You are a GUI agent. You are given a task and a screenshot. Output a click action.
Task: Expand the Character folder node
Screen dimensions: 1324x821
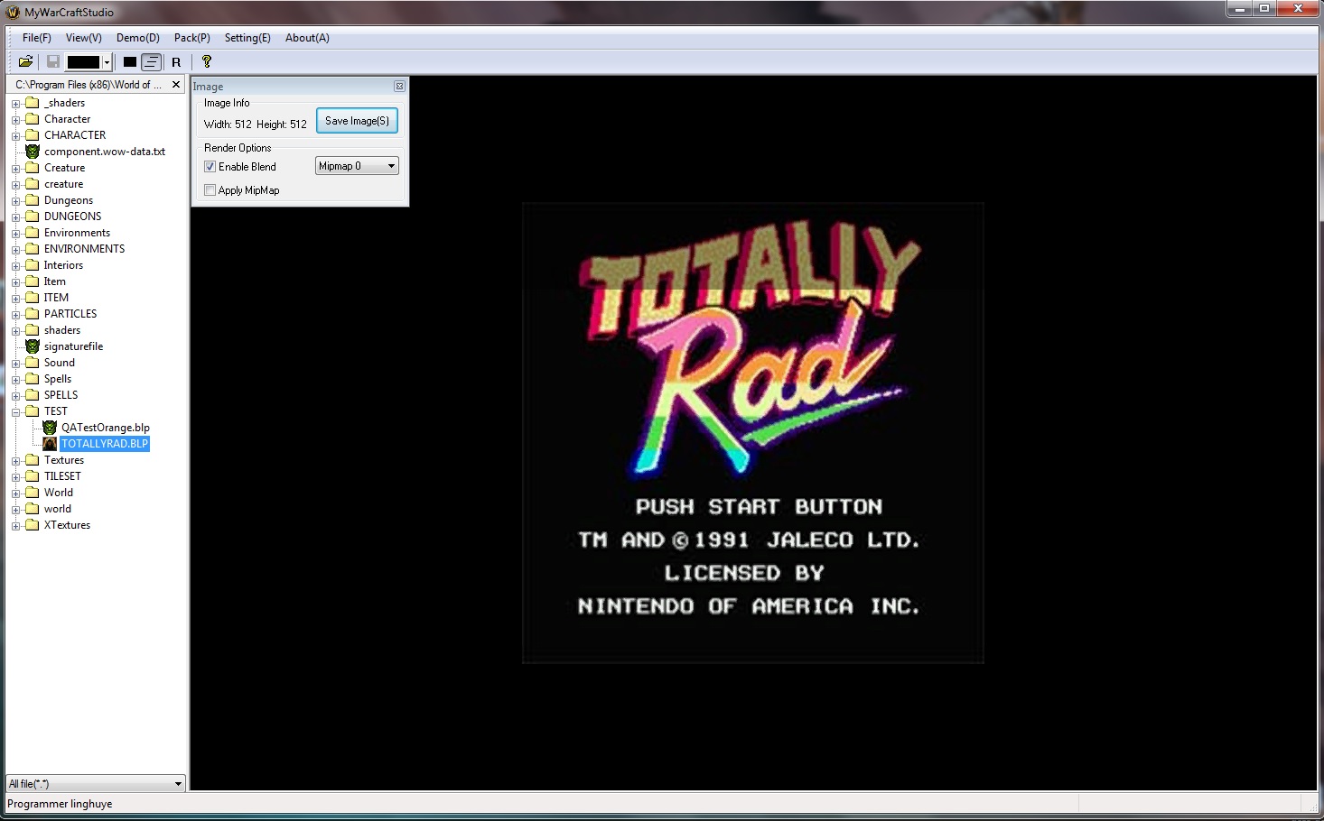tap(16, 120)
